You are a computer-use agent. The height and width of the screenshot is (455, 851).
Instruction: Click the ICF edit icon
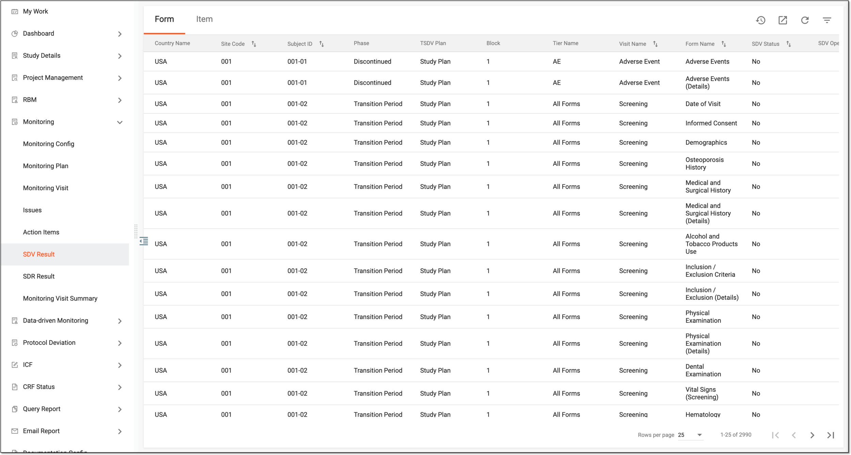point(15,365)
